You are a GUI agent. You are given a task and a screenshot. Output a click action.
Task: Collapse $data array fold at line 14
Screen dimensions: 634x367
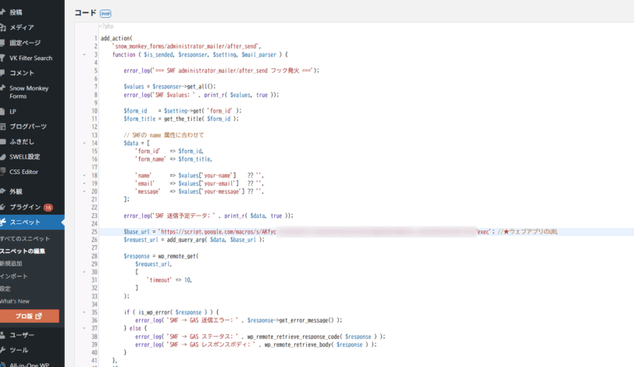[84, 143]
